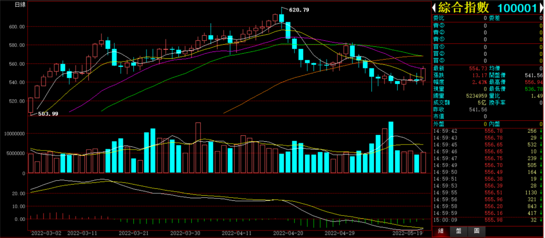Click the 市值 label
This screenshot has width=545, height=238.
click(x=439, y=116)
